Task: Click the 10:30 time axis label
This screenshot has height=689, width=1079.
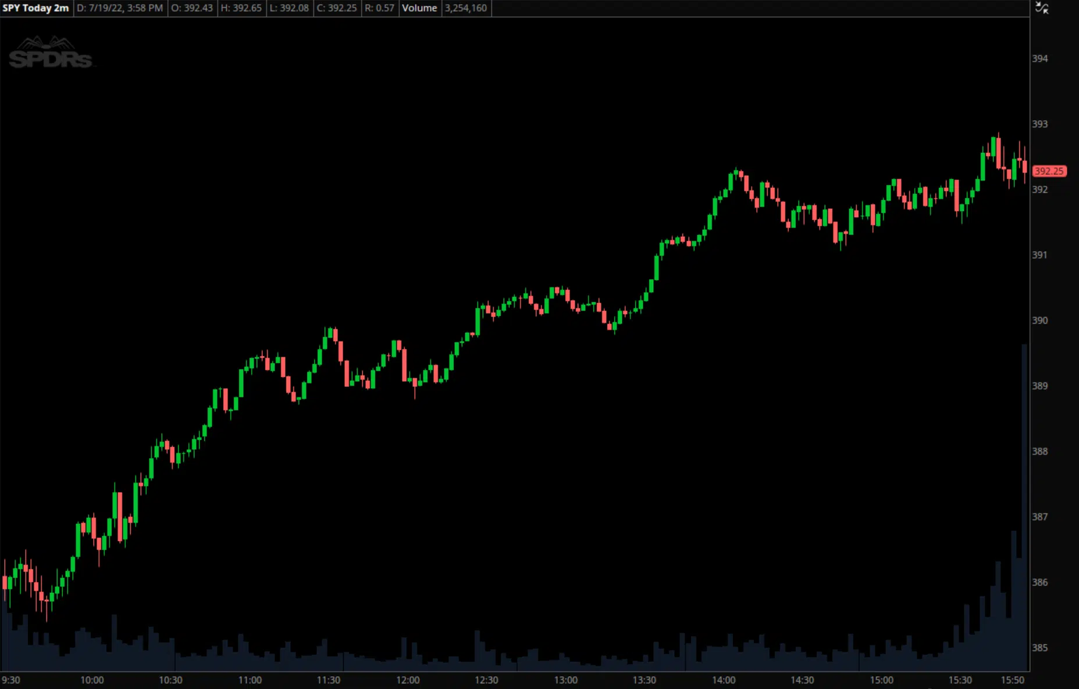Action: coord(170,680)
